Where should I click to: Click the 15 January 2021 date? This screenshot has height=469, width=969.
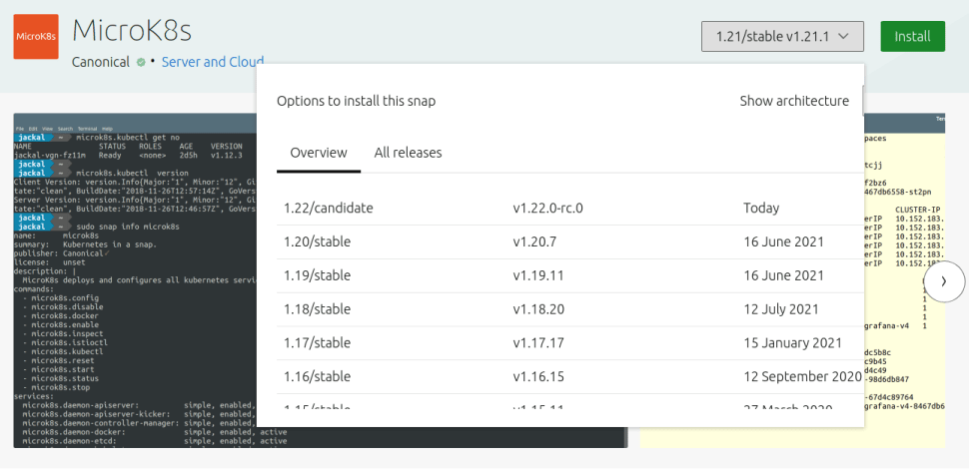tap(793, 343)
